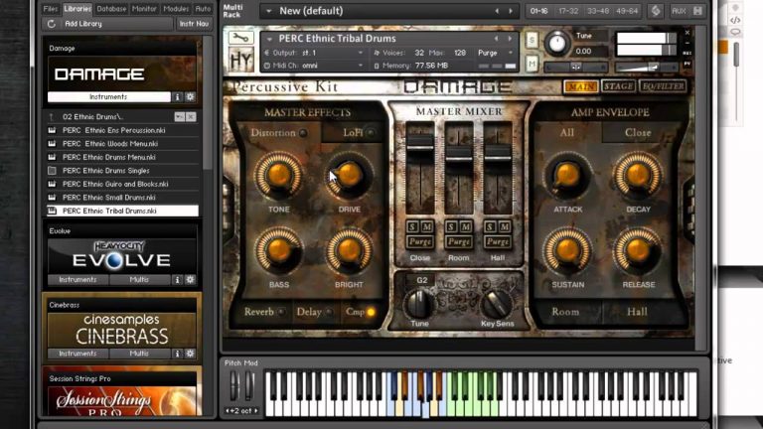Switch to the Database tab
Viewport: 763px width, 429px height.
click(x=108, y=8)
